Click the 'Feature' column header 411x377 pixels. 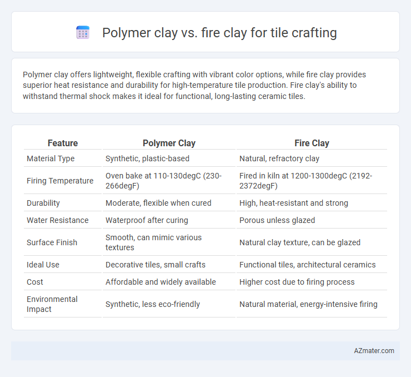tap(63, 143)
